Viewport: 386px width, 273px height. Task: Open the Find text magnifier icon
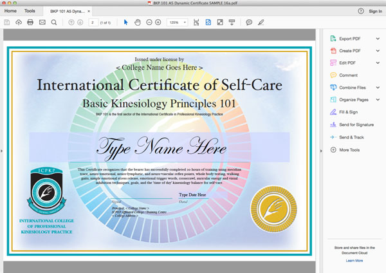coord(54,23)
